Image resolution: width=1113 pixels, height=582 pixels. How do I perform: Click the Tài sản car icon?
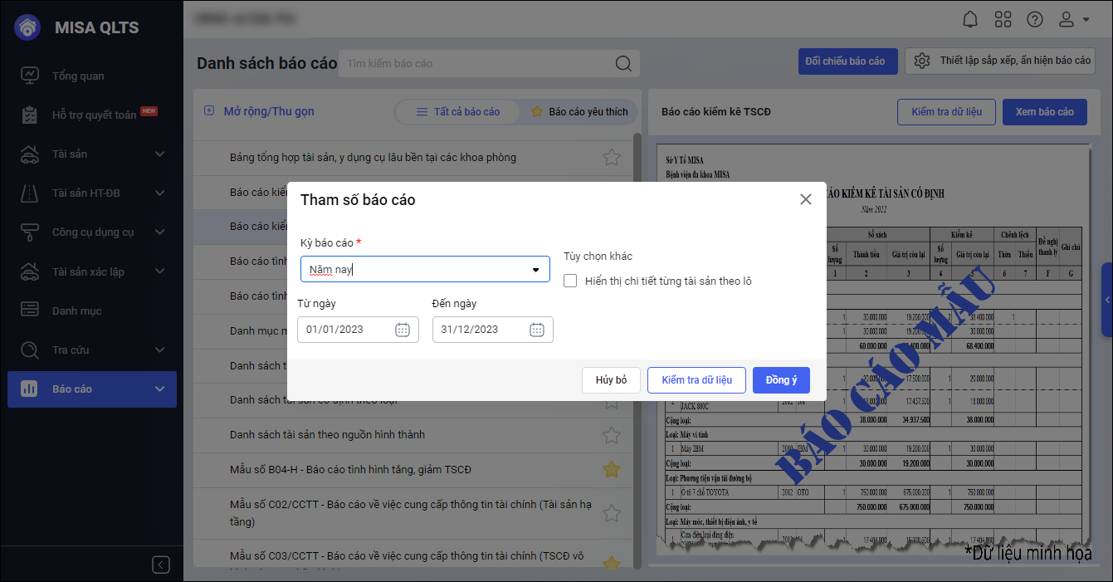(x=29, y=154)
